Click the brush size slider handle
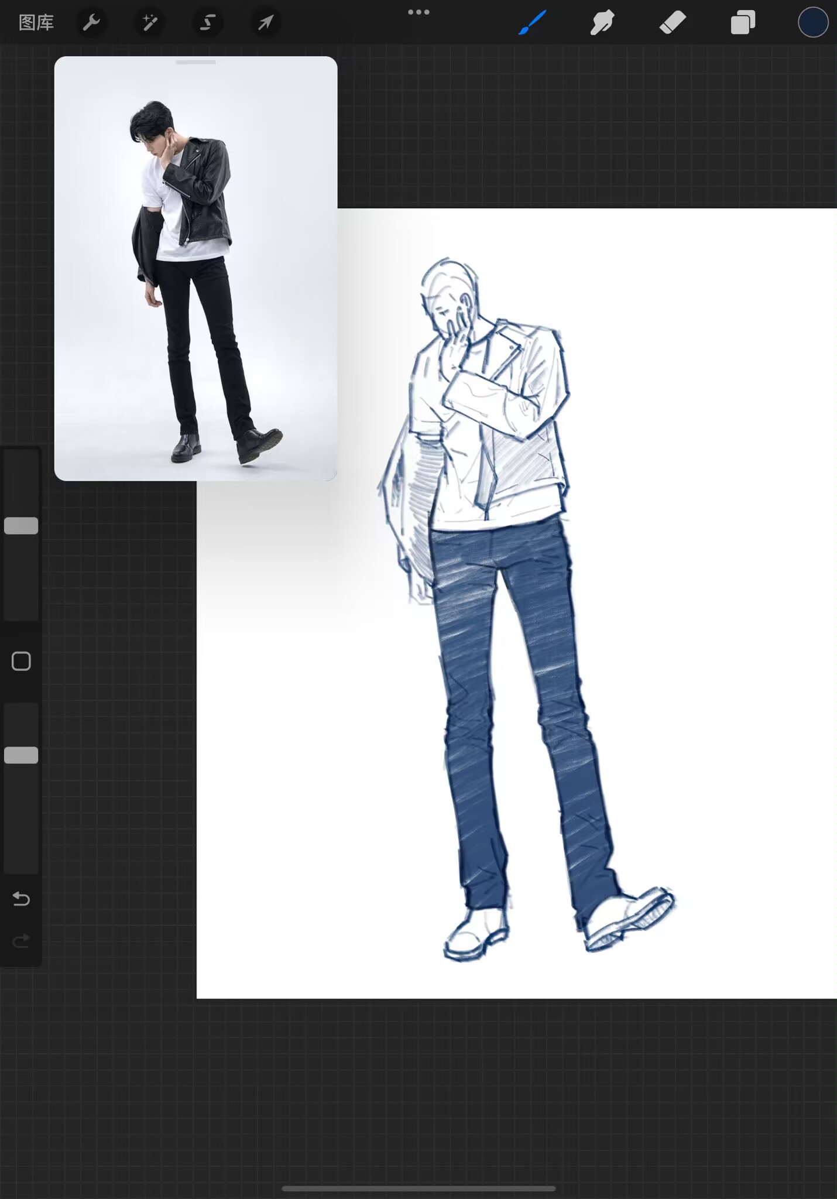The width and height of the screenshot is (837, 1199). (21, 526)
